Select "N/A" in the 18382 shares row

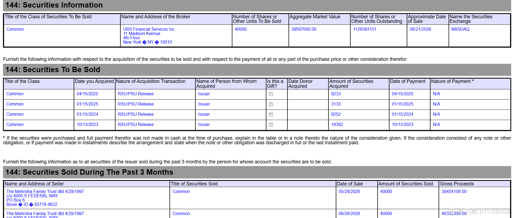coord(436,124)
